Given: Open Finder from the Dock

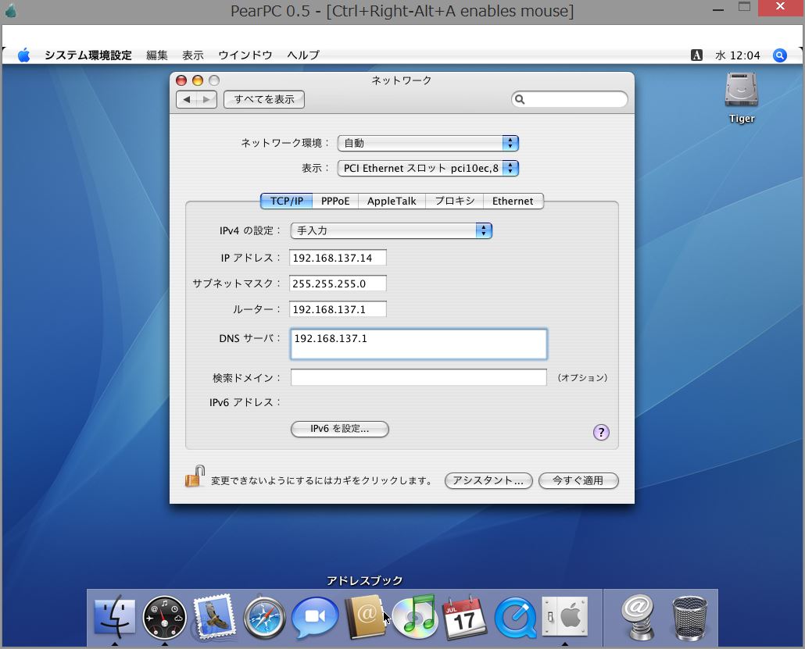Looking at the screenshot, I should [x=115, y=617].
